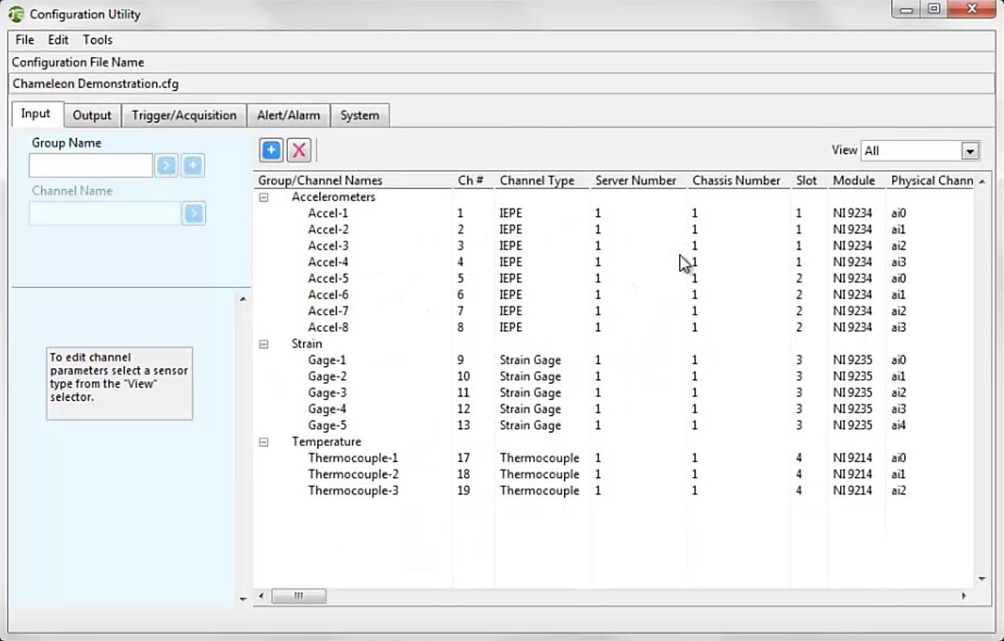Select the Accel-2 channel row

614,230
